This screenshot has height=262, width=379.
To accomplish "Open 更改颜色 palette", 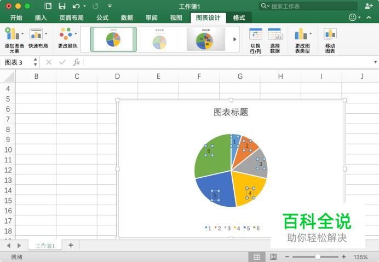I will pos(67,38).
